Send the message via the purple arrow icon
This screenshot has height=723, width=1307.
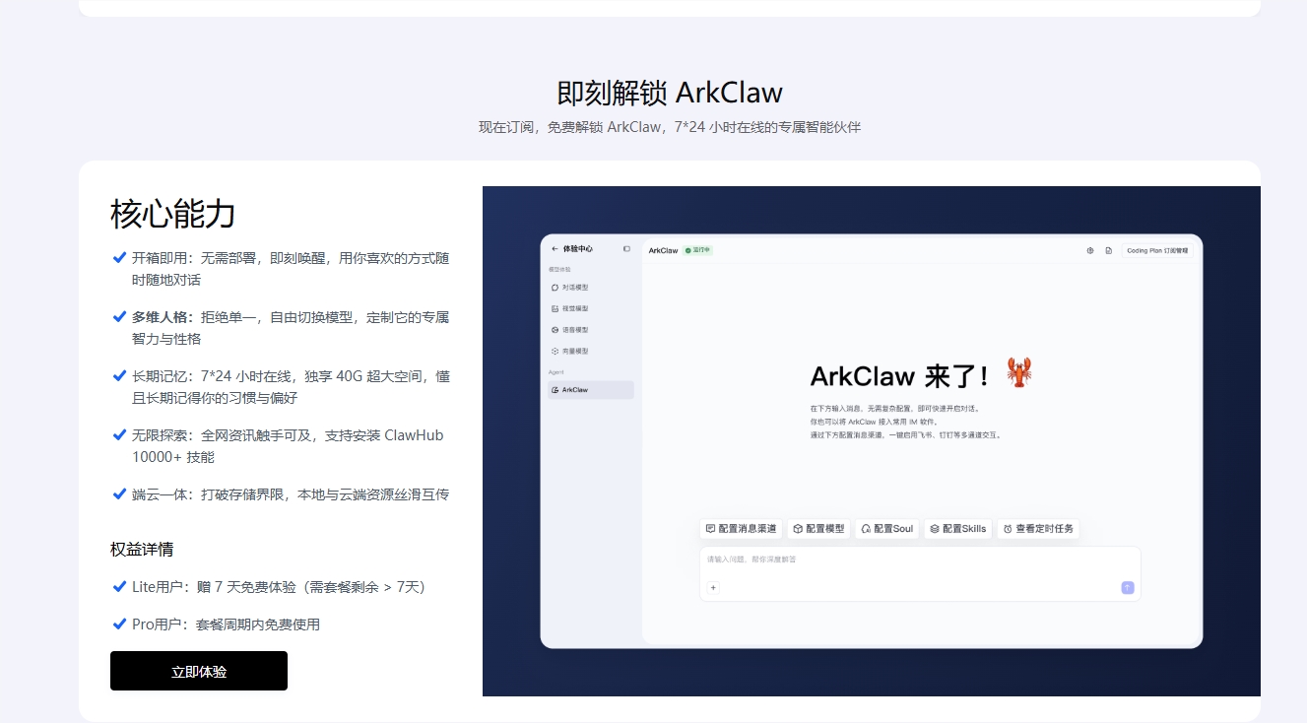click(x=1126, y=587)
